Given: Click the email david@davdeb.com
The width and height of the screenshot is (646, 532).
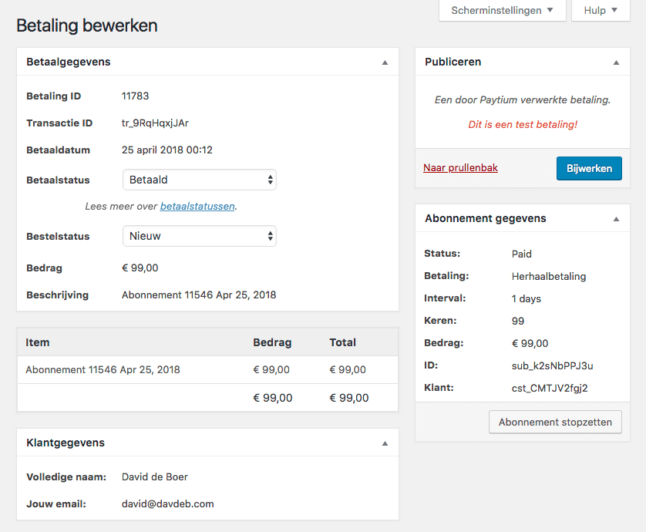Looking at the screenshot, I should pos(167,503).
